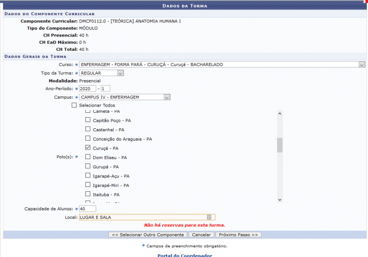
Task: Select the Igarapé-Açu - PA checkbox
Action: (x=88, y=175)
